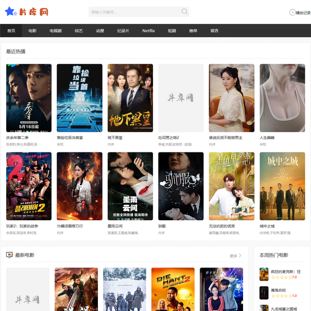Expand 更多 in the 最新电影 section
The image size is (311, 311).
tap(235, 256)
